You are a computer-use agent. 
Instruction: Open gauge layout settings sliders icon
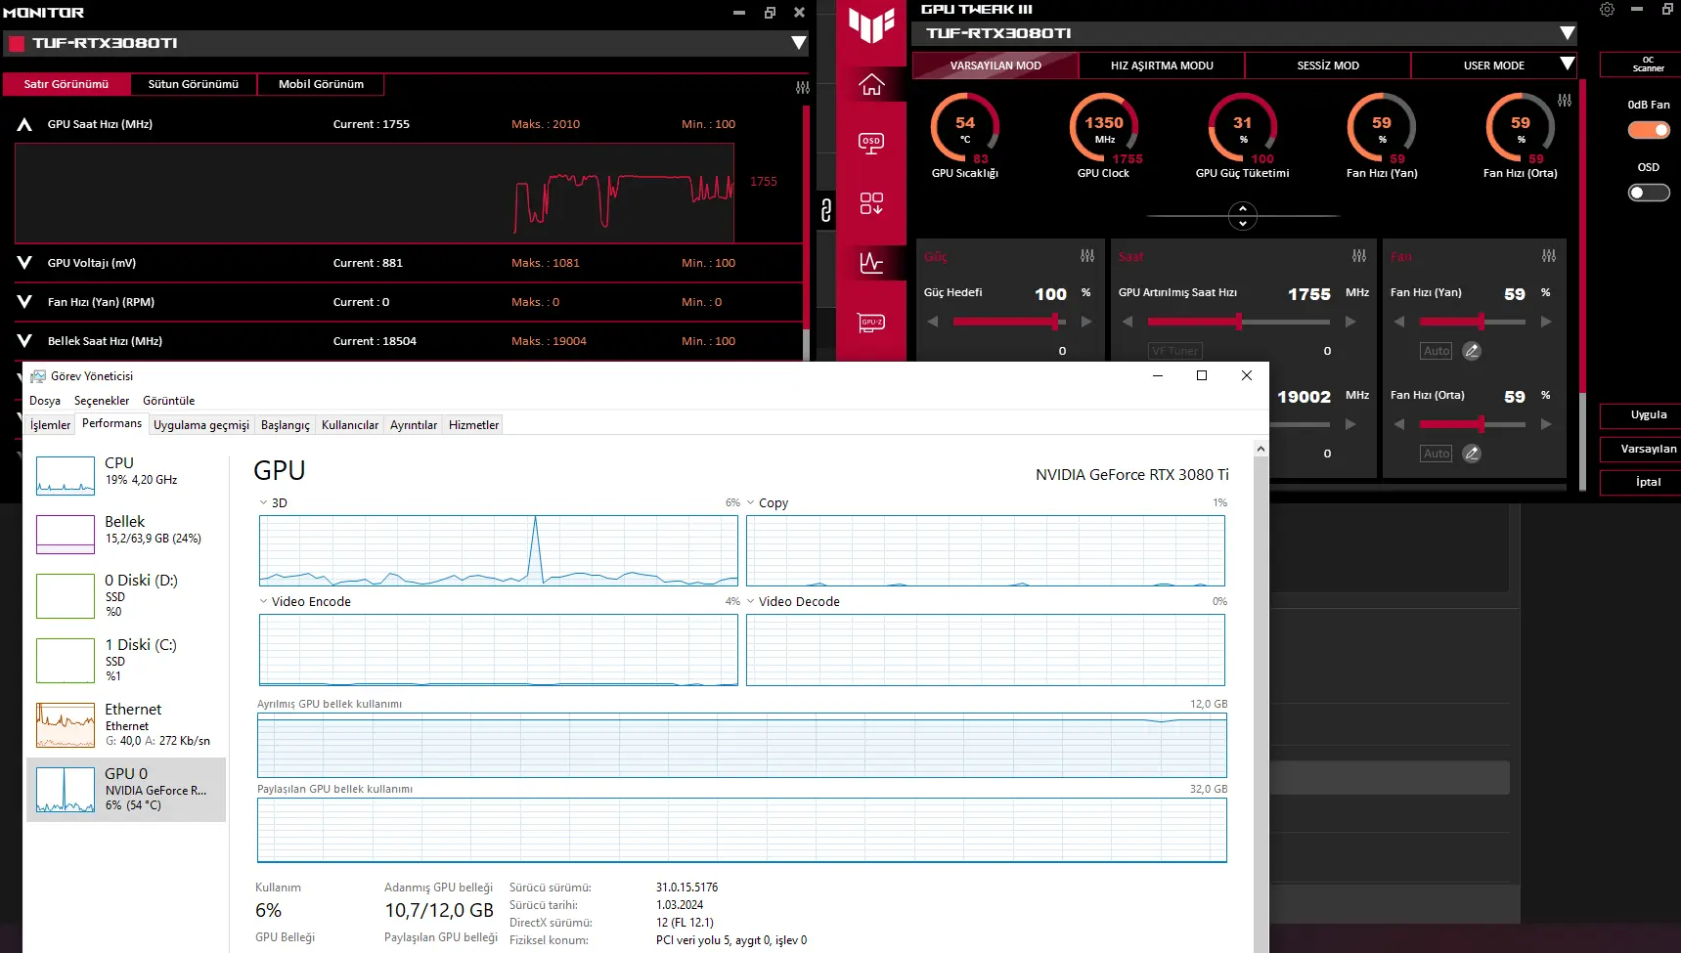(1565, 101)
